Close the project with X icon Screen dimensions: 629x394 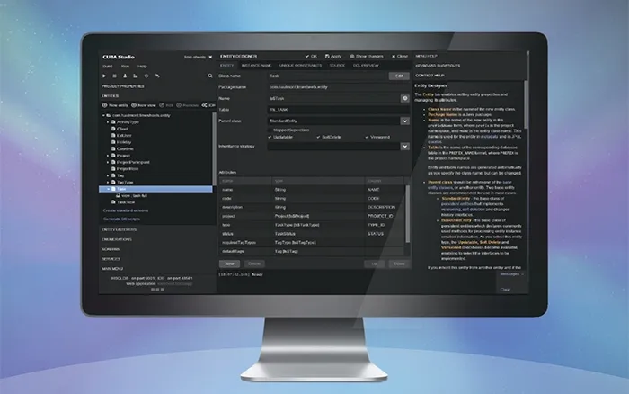(210, 57)
